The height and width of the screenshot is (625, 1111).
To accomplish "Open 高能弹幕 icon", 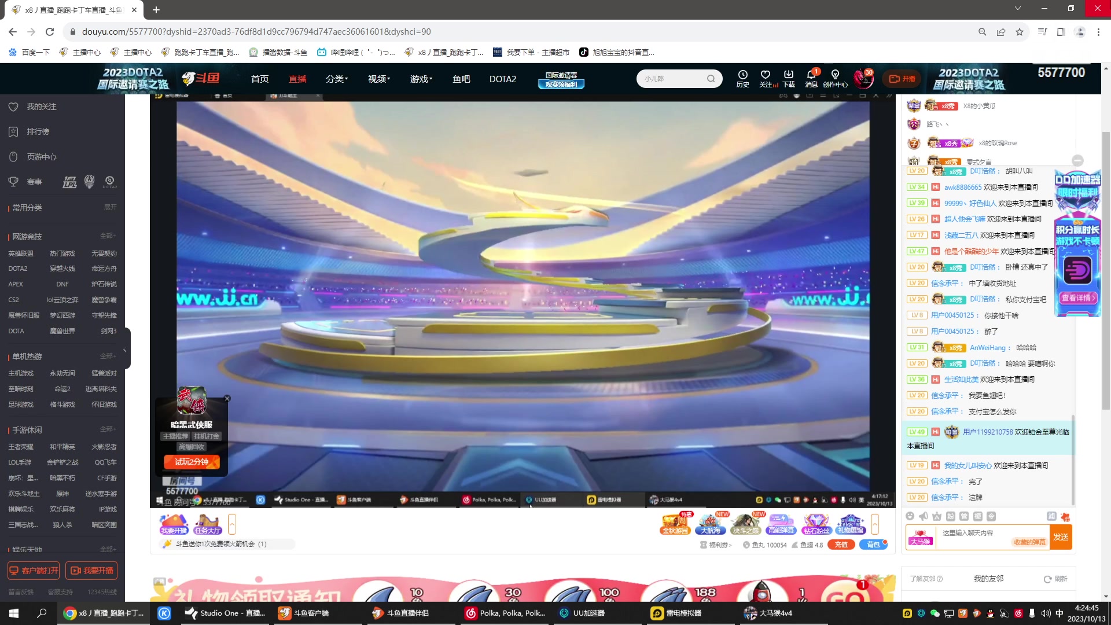I will click(781, 524).
